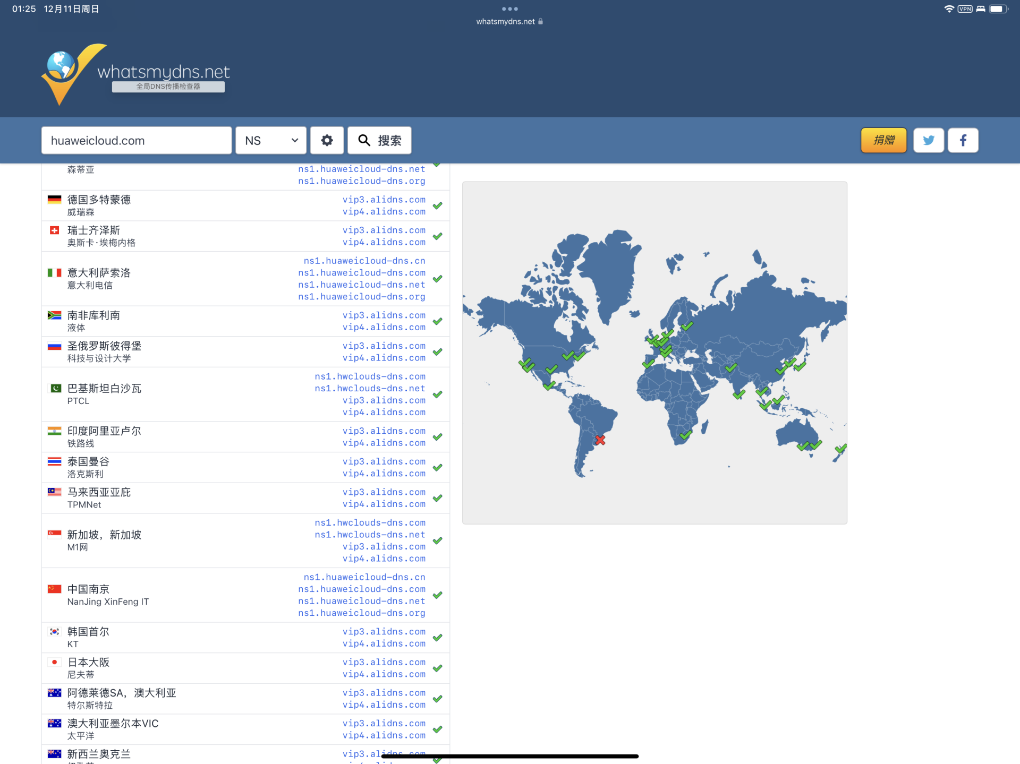
Task: Select 新加坡，新加坡 server name
Action: point(104,535)
